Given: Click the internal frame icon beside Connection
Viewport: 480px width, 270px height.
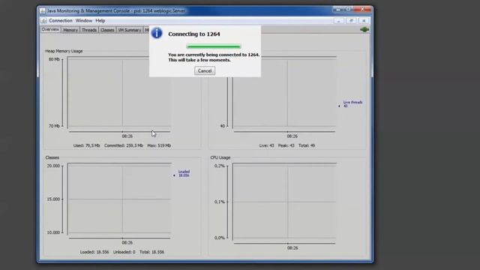Looking at the screenshot, I should click(43, 20).
